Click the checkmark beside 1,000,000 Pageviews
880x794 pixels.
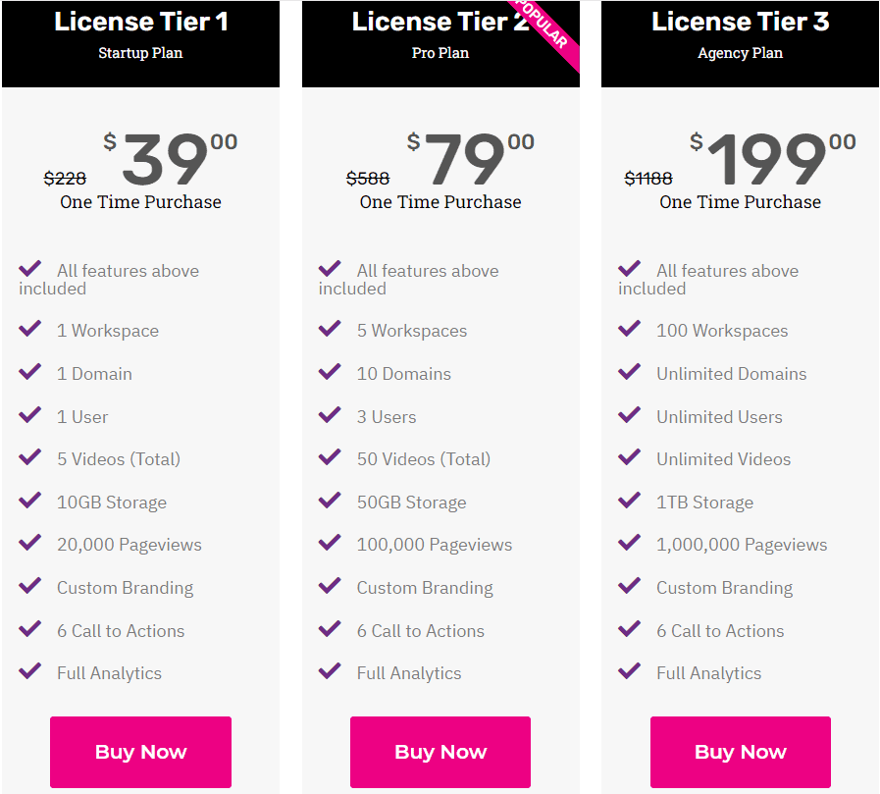629,544
